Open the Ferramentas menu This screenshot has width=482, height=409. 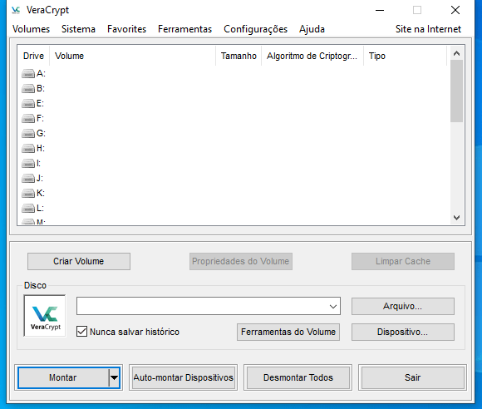tap(184, 29)
